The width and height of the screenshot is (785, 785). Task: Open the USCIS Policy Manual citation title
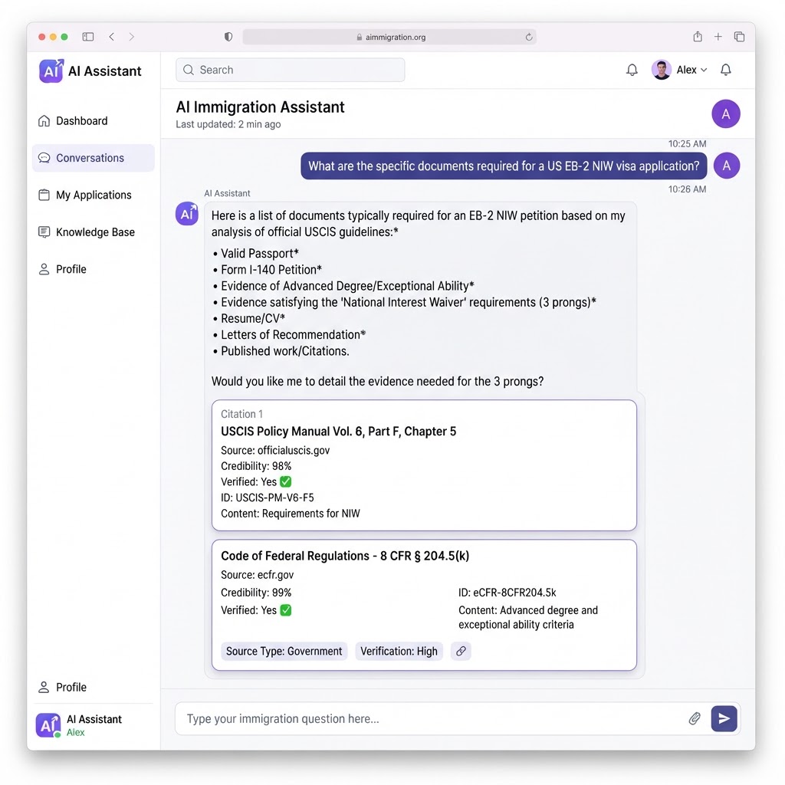[338, 431]
